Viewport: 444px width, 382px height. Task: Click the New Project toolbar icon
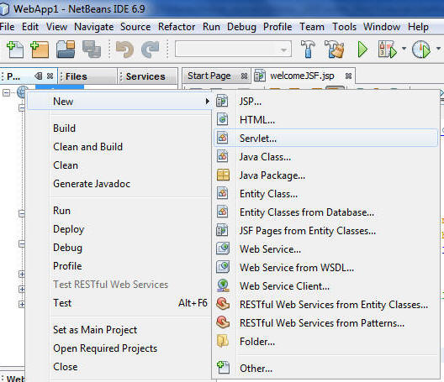(x=40, y=50)
